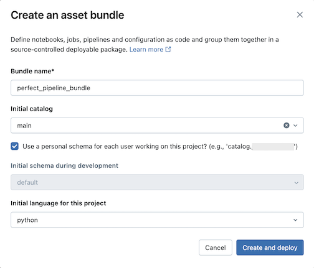The height and width of the screenshot is (268, 314).
Task: Click the 'Initial catalog' label
Action: click(32, 109)
